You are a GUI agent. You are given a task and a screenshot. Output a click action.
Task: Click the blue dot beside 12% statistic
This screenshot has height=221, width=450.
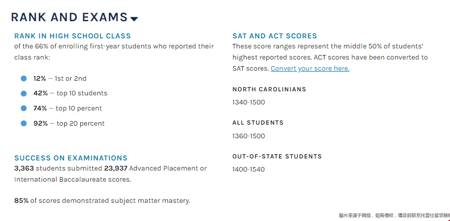point(24,79)
